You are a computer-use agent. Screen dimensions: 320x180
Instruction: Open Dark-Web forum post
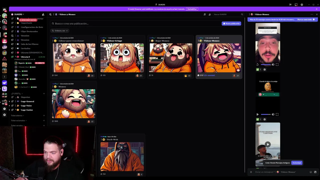click(122, 155)
